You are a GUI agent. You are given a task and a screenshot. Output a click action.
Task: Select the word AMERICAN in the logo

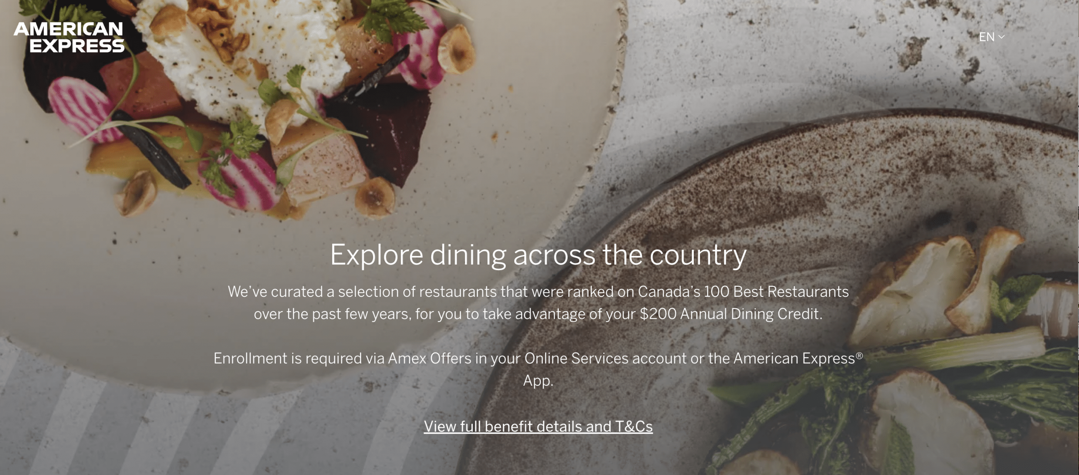[x=68, y=29]
